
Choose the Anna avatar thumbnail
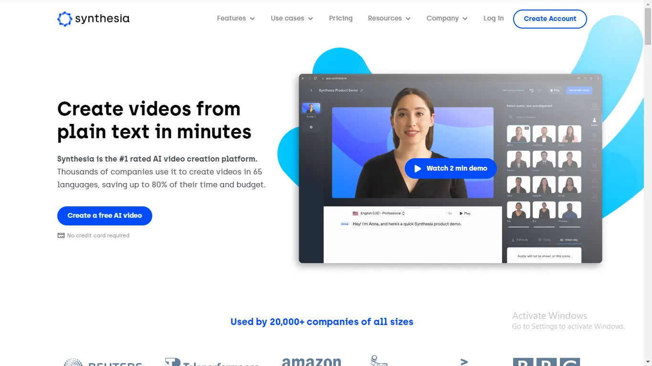pos(518,134)
